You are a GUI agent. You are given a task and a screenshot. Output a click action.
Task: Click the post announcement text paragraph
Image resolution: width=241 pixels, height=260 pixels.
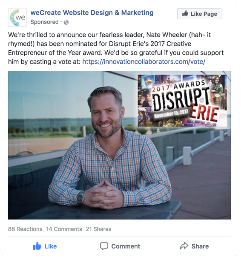[116, 48]
